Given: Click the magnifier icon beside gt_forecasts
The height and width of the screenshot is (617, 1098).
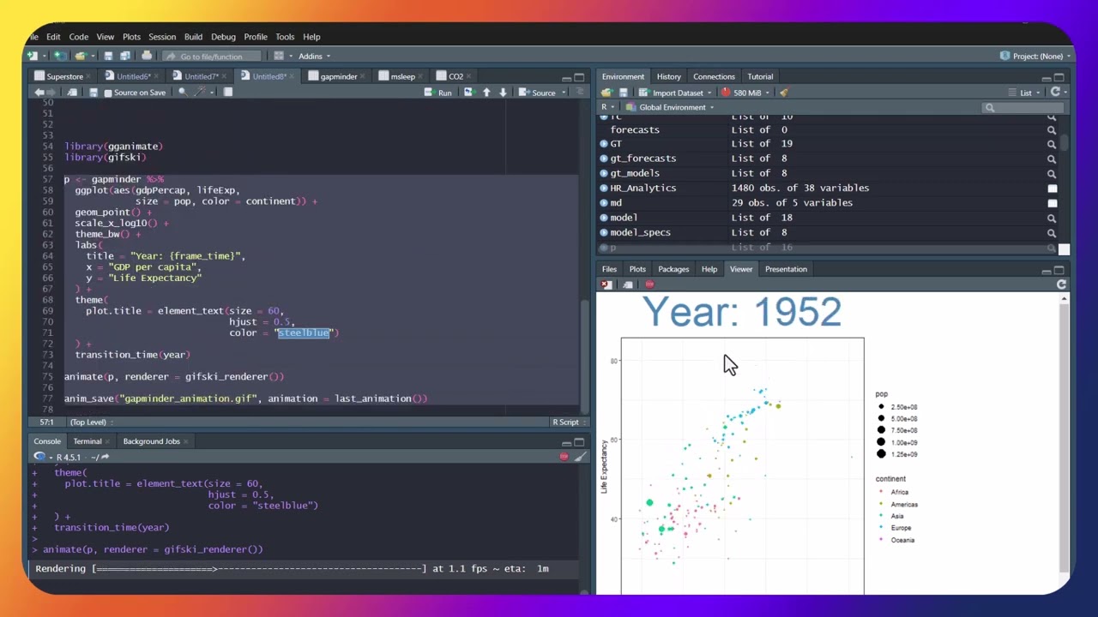Looking at the screenshot, I should click(1051, 159).
